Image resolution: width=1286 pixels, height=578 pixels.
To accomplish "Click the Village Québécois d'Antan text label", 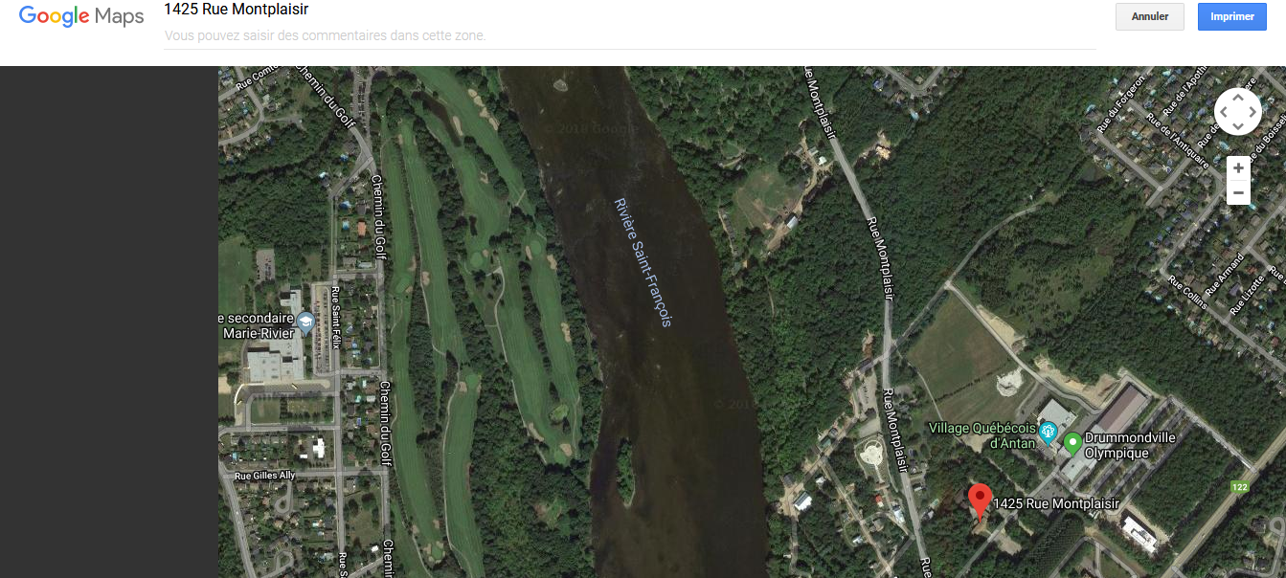I will (982, 435).
